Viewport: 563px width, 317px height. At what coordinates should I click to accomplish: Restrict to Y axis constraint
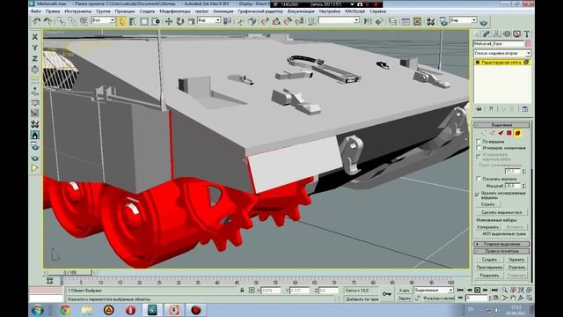click(x=35, y=48)
